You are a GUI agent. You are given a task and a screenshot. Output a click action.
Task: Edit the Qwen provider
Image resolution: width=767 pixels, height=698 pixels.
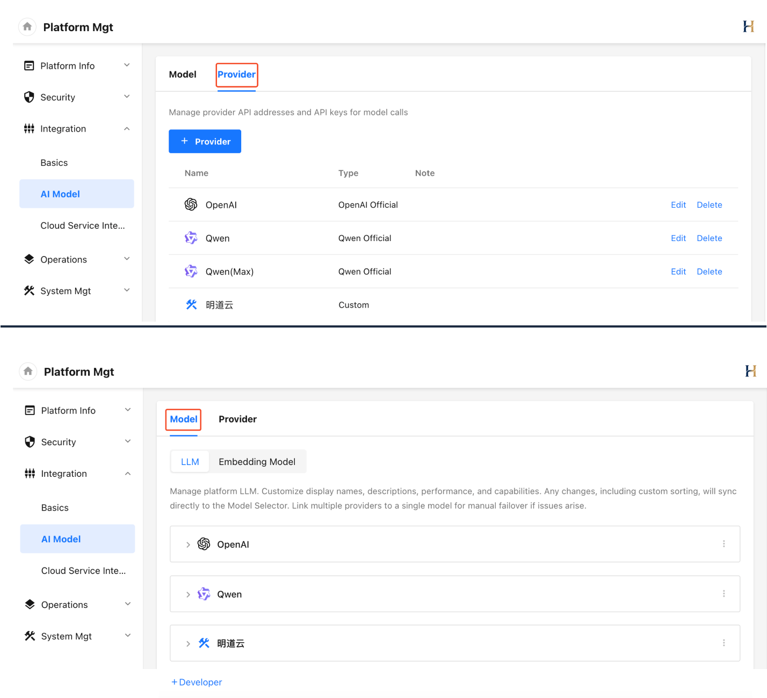click(678, 238)
